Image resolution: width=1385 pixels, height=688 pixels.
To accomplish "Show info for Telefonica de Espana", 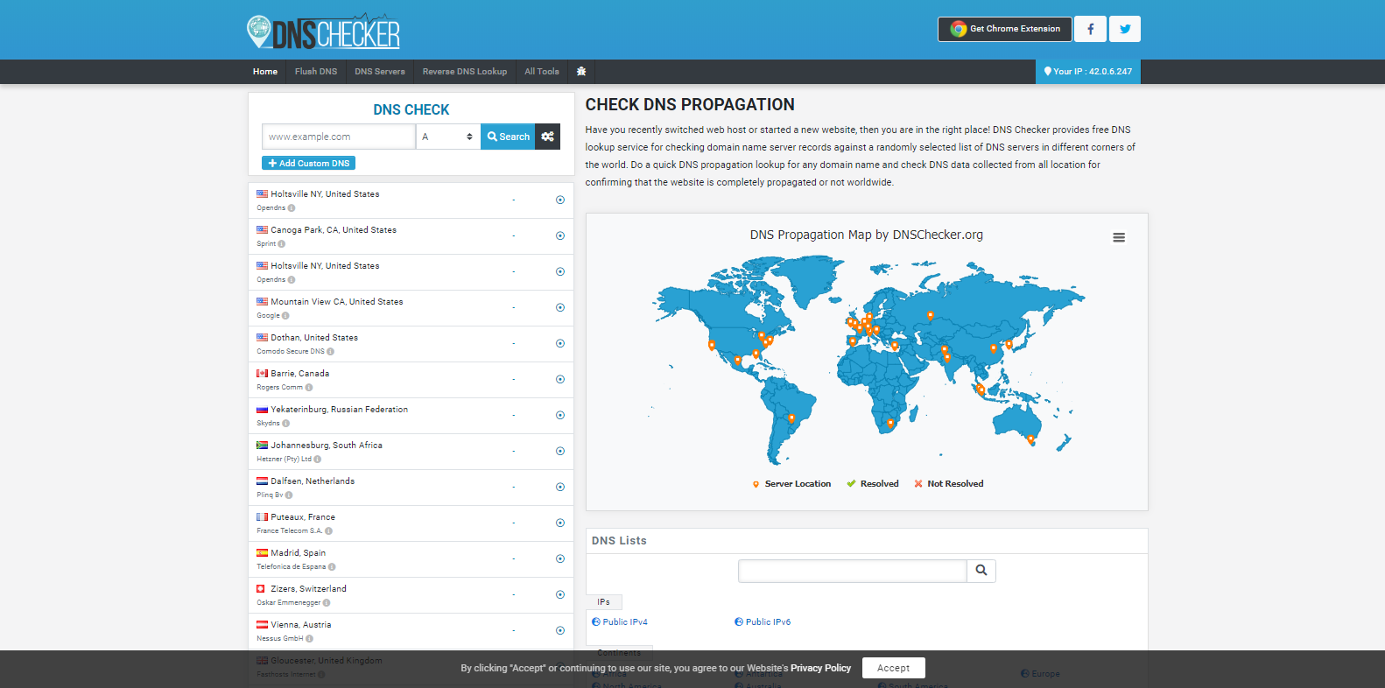I will pos(332,567).
